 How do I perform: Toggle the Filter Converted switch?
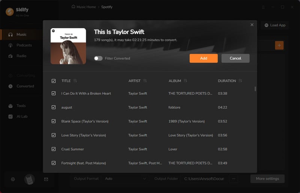tap(98, 58)
